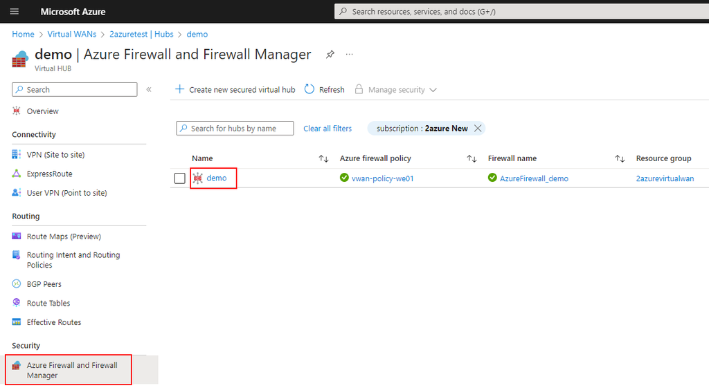
Task: Open 2azuretest | Hubs breadcrumb
Action: (141, 35)
